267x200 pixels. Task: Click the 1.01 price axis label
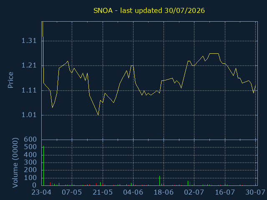[29, 115]
